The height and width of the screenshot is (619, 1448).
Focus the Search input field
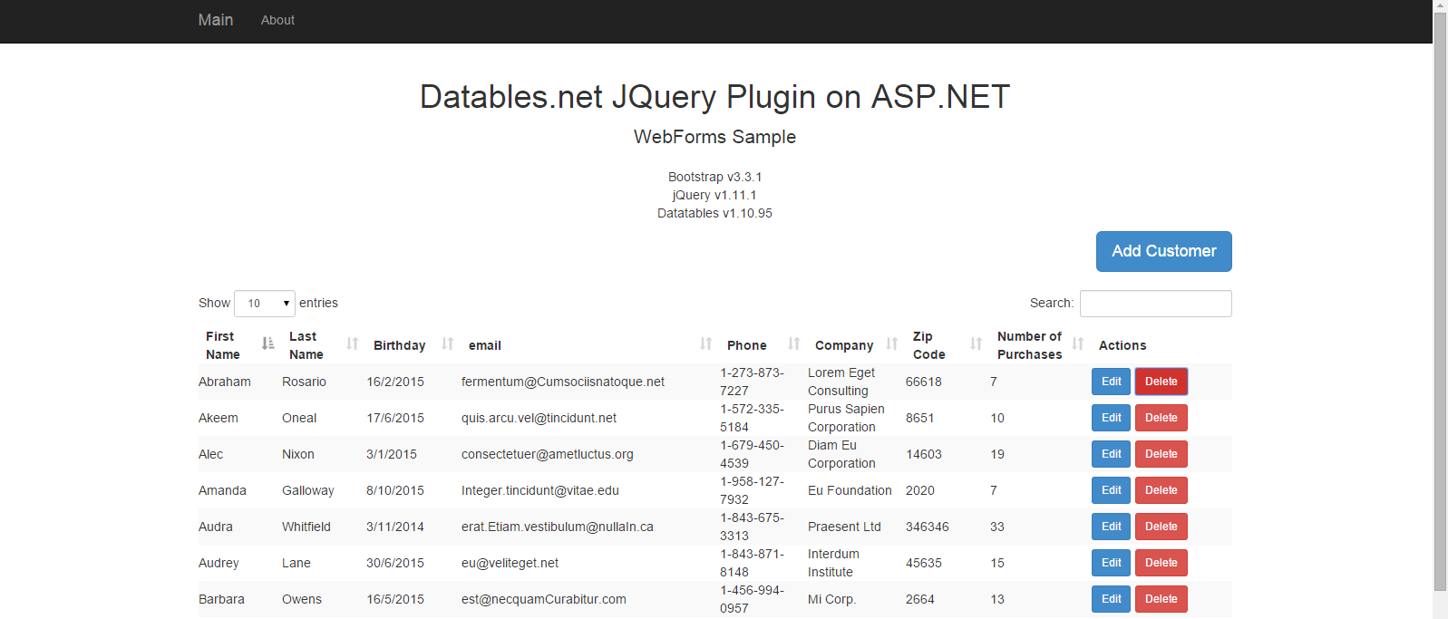[1155, 304]
